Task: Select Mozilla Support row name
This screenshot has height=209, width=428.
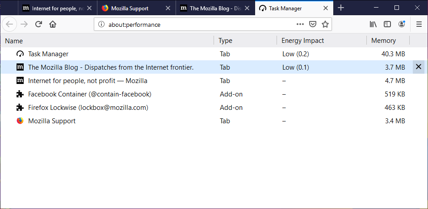Action: pyautogui.click(x=52, y=121)
